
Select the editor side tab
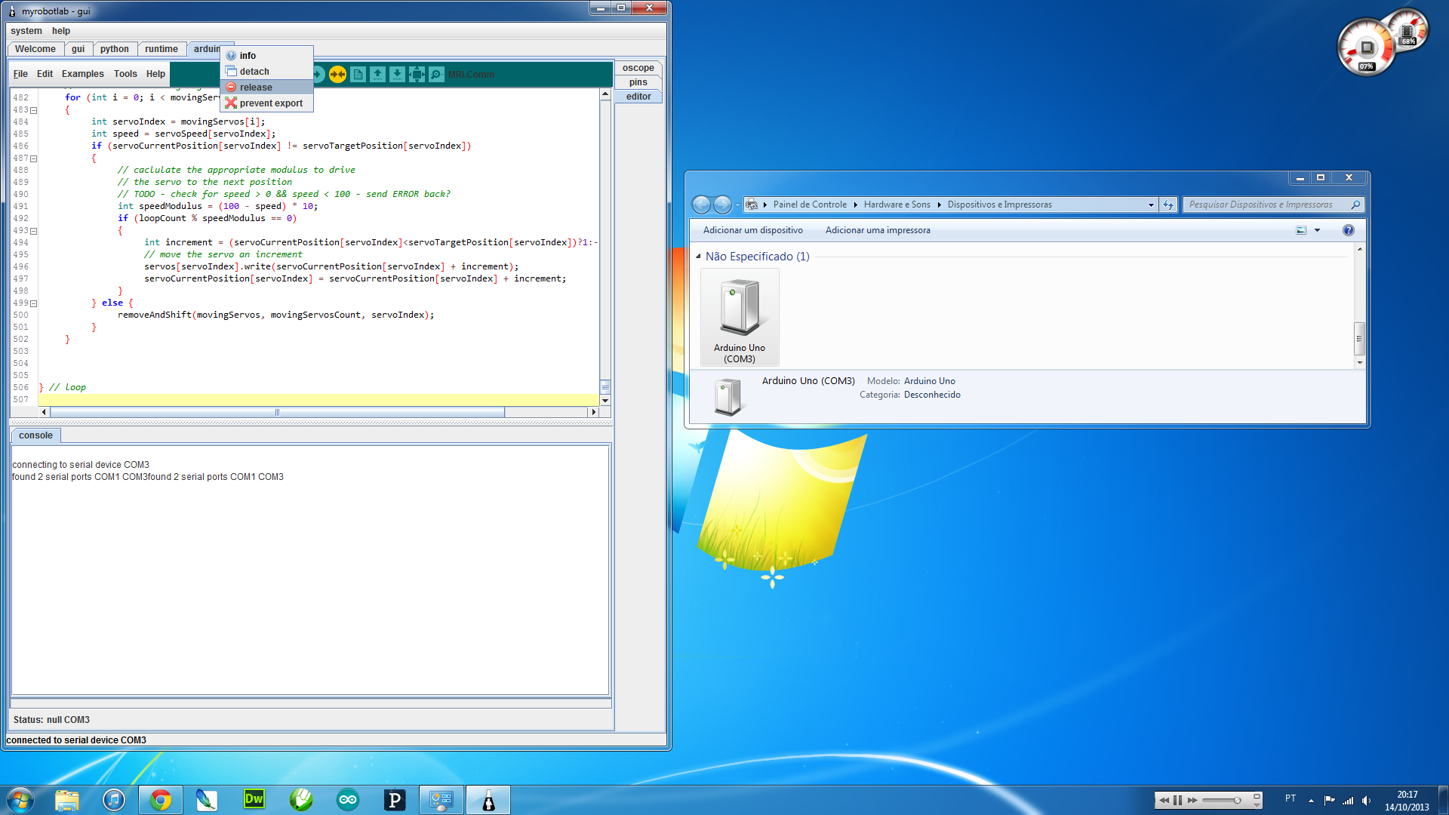tap(638, 97)
